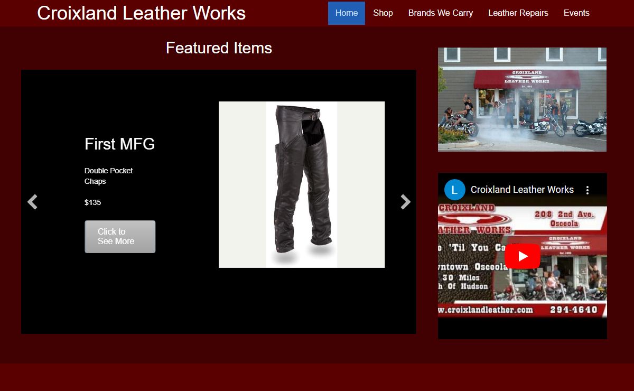Open the channel avatar icon on video
This screenshot has height=391, width=634.
454,190
